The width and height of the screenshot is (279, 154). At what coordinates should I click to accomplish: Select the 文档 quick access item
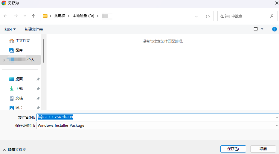pyautogui.click(x=19, y=98)
